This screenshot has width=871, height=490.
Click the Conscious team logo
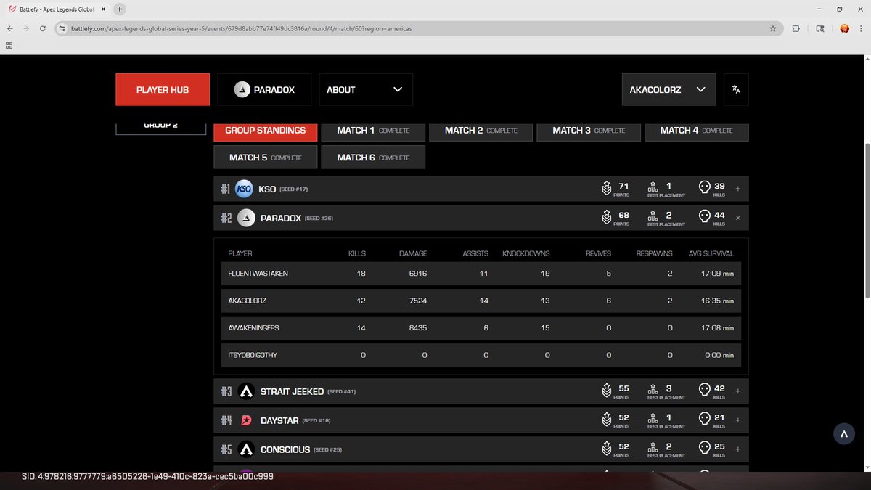coord(246,449)
